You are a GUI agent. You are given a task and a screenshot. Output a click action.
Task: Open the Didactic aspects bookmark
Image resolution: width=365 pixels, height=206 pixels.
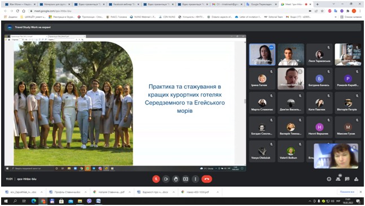220,17
